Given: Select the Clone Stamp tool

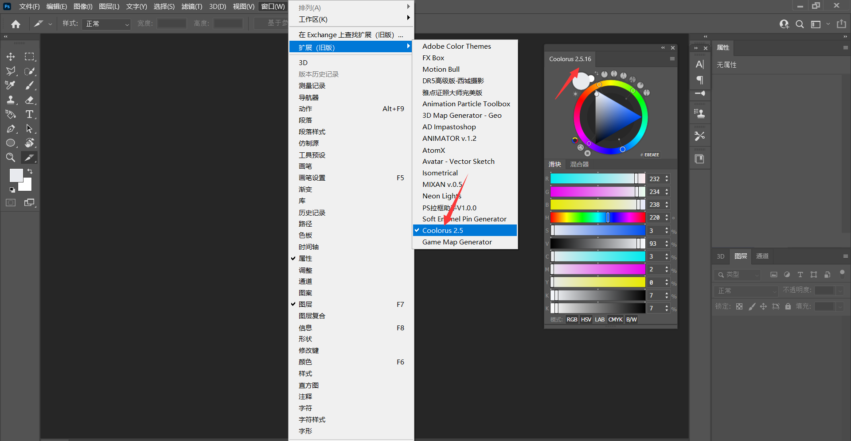Looking at the screenshot, I should click(11, 100).
